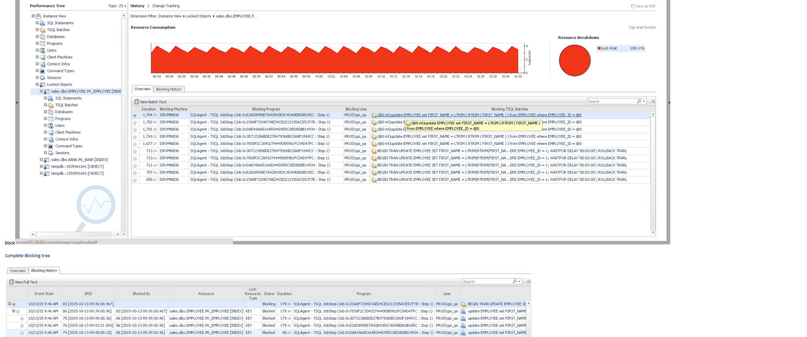
Task: Expand the tempdb.-1254591641 [OBJECT] node
Action: pyautogui.click(x=41, y=173)
